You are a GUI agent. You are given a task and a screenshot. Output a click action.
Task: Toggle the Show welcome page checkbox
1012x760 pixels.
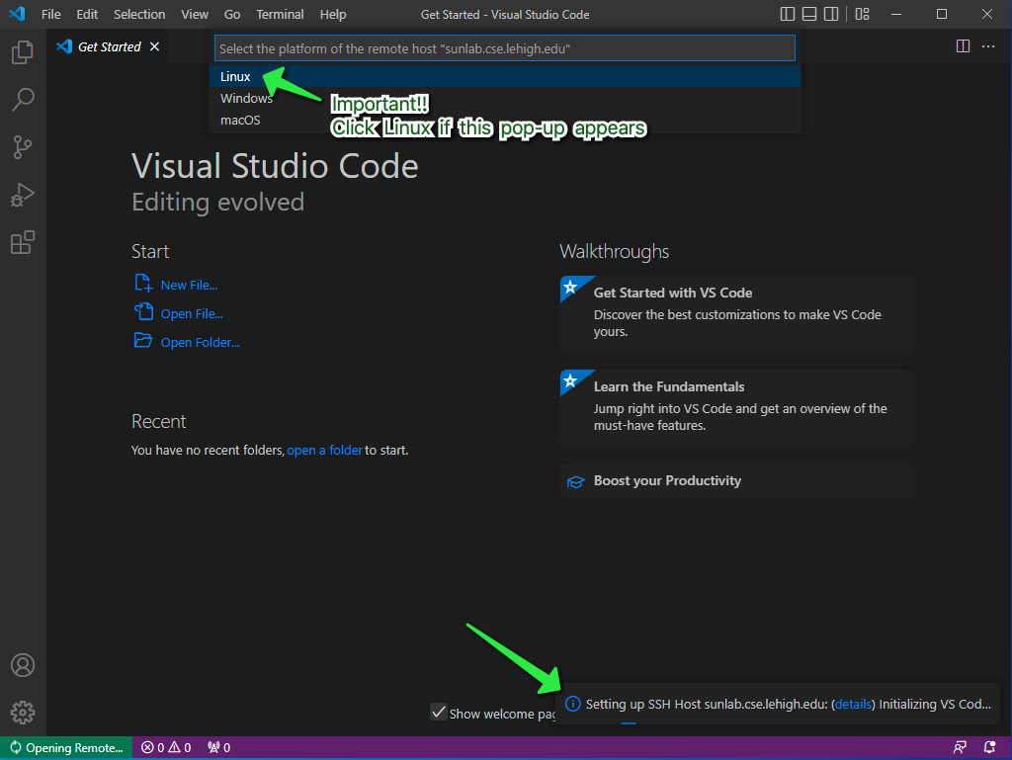(438, 713)
